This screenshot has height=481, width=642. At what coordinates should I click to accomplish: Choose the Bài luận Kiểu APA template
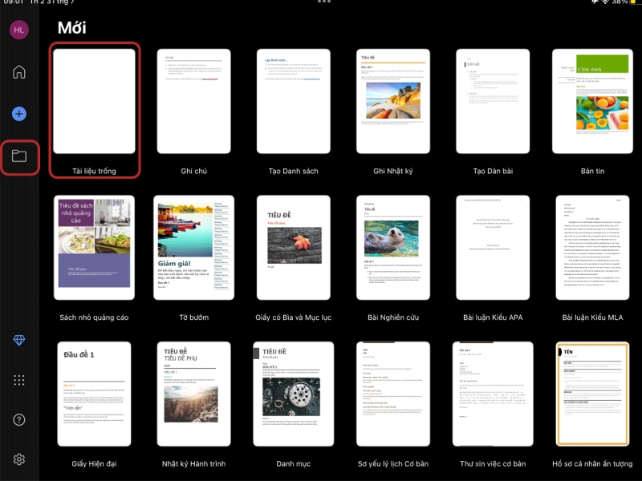[x=493, y=248]
